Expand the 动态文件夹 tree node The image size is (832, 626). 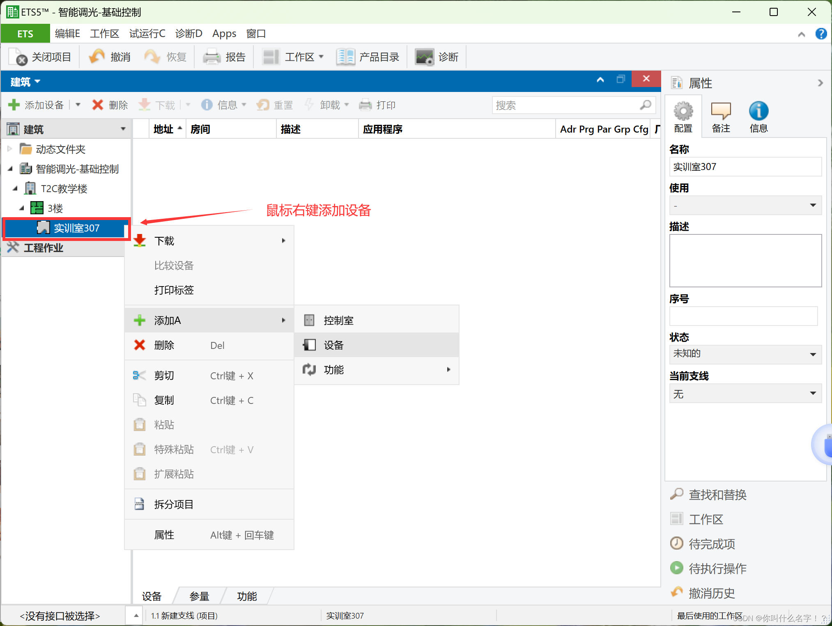pos(10,149)
